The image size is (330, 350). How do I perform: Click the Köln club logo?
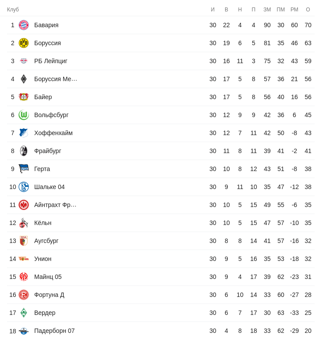[24, 223]
